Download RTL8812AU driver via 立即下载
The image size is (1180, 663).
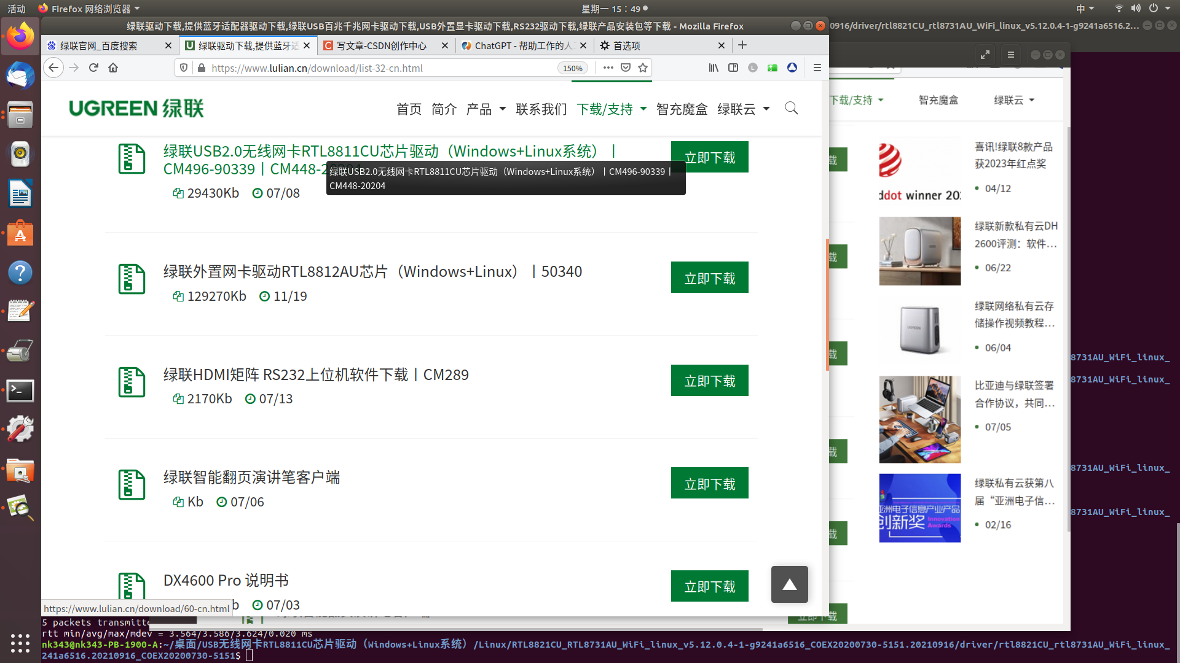click(710, 277)
